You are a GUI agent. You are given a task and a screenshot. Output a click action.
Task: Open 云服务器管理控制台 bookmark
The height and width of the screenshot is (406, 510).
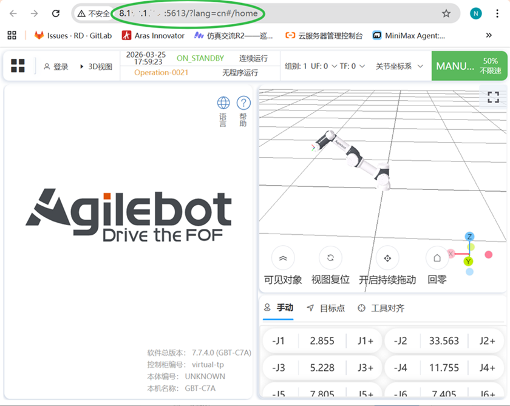coord(324,35)
